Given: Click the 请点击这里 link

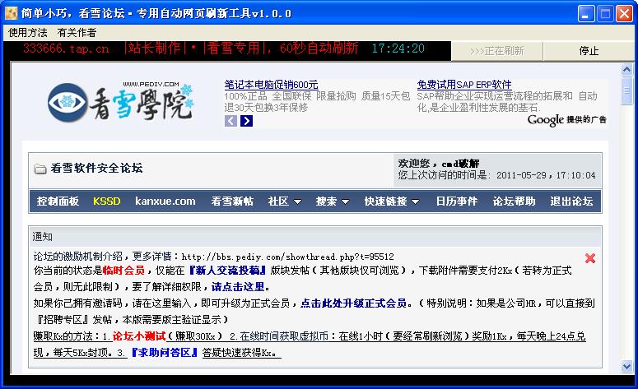Looking at the screenshot, I should pos(238,286).
